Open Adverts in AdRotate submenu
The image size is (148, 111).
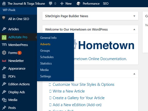tap(45, 44)
